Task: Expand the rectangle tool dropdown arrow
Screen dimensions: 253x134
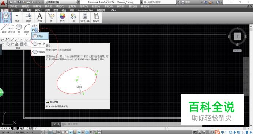Action: (37, 26)
